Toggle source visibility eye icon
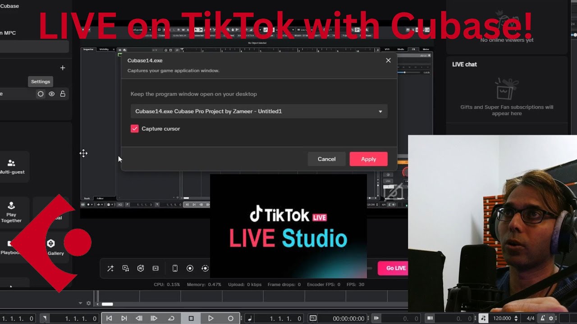Viewport: 577px width, 324px height. click(x=52, y=94)
